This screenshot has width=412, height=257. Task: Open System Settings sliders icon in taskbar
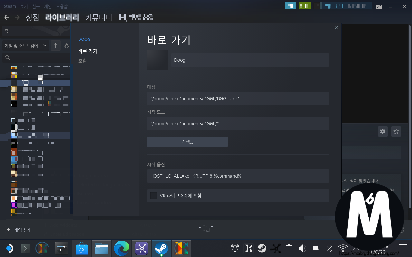coord(61,248)
